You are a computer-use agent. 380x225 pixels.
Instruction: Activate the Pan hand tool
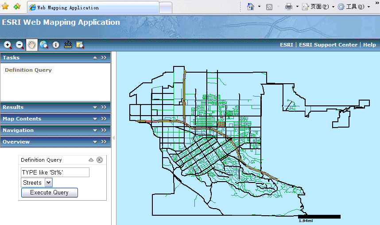pyautogui.click(x=32, y=45)
